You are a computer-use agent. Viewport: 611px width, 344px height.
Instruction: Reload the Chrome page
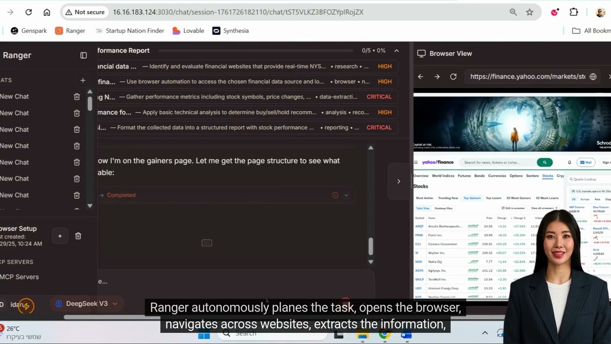29,12
